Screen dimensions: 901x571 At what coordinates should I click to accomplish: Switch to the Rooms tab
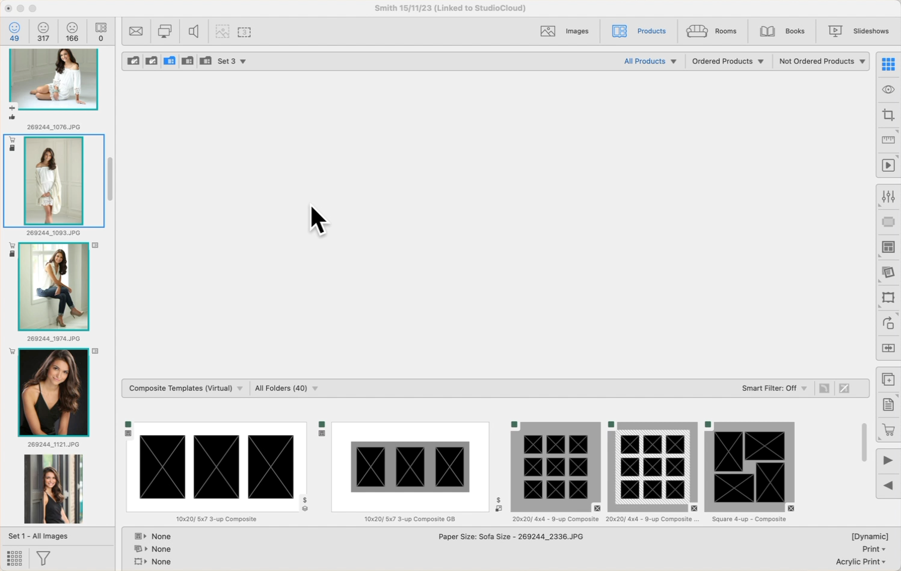tap(712, 31)
